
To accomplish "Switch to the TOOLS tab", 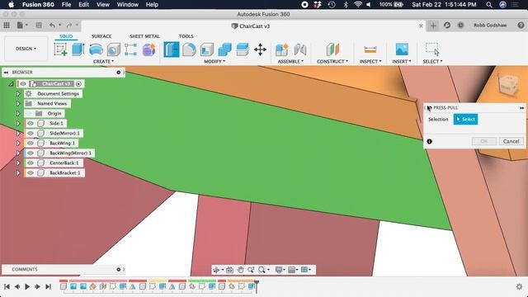I will coord(186,36).
